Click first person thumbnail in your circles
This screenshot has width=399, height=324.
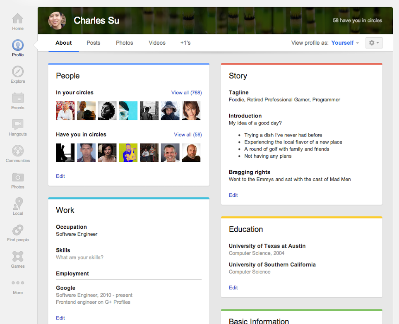(x=65, y=111)
